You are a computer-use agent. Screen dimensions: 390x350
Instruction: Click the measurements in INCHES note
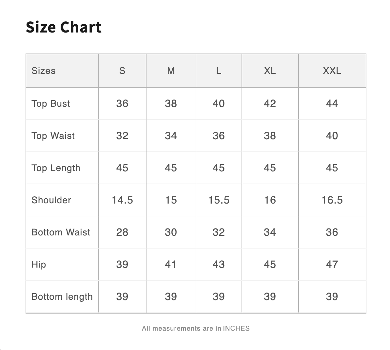[x=196, y=328]
